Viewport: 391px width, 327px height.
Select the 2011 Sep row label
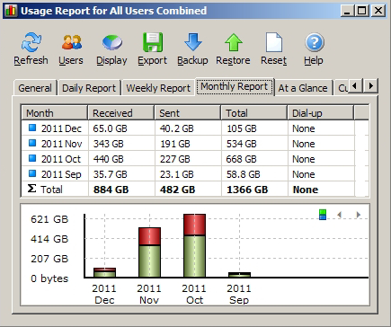[61, 174]
